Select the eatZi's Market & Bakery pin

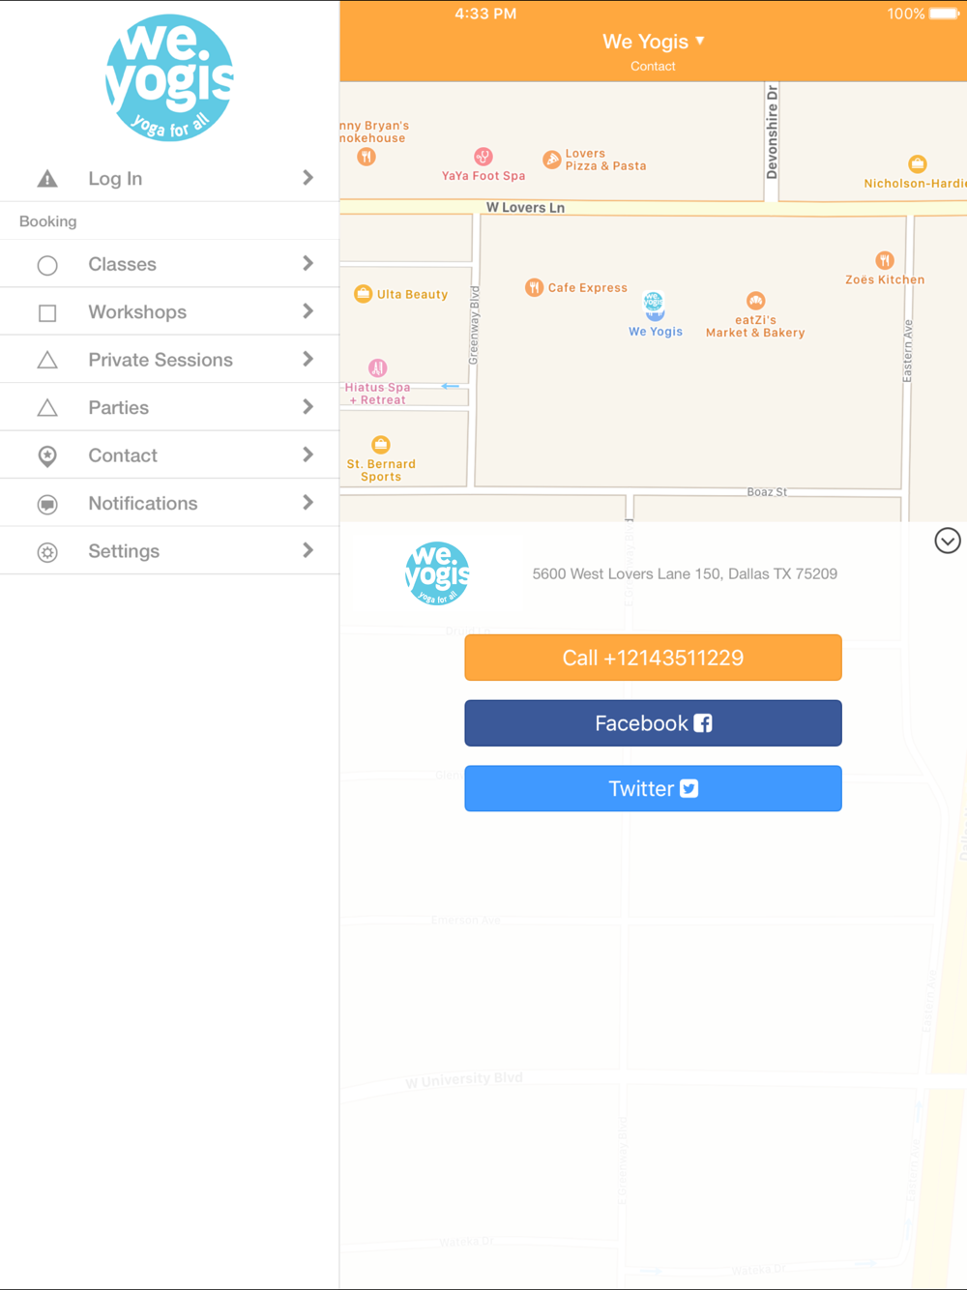tap(755, 302)
